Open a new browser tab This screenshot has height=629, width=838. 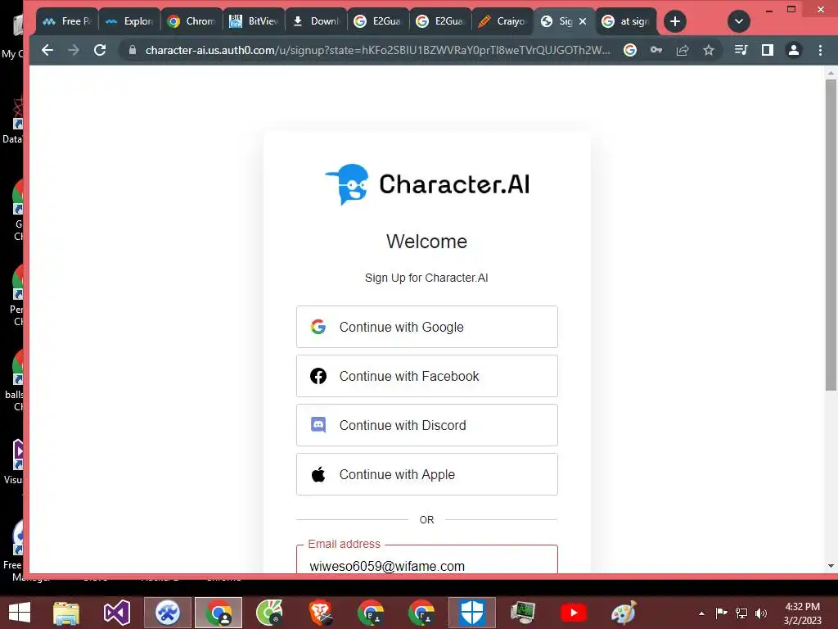(x=675, y=21)
